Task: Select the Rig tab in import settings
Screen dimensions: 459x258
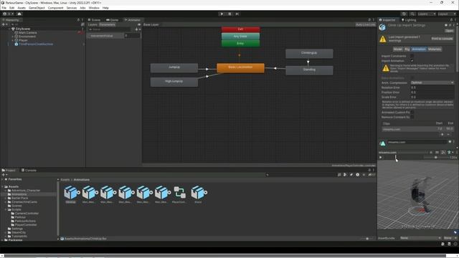Action: coord(407,49)
